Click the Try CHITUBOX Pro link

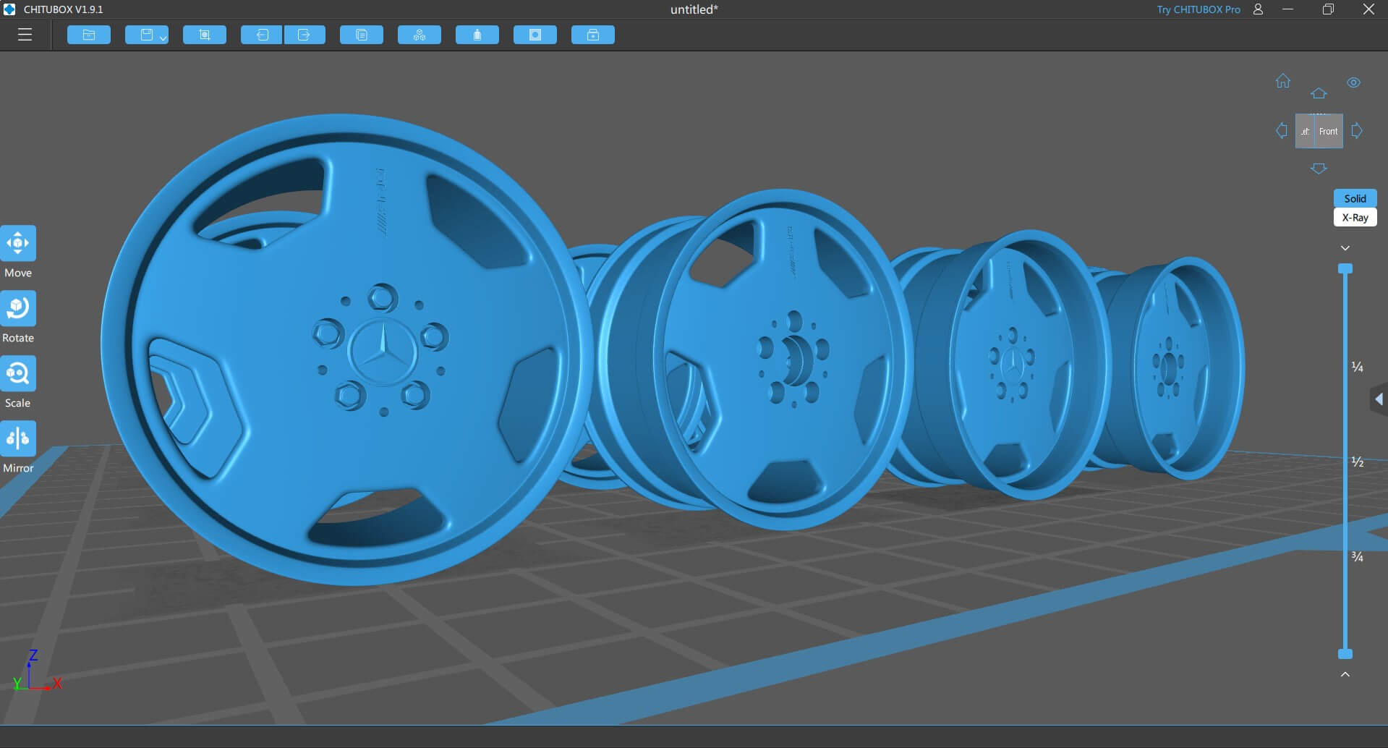tap(1198, 9)
